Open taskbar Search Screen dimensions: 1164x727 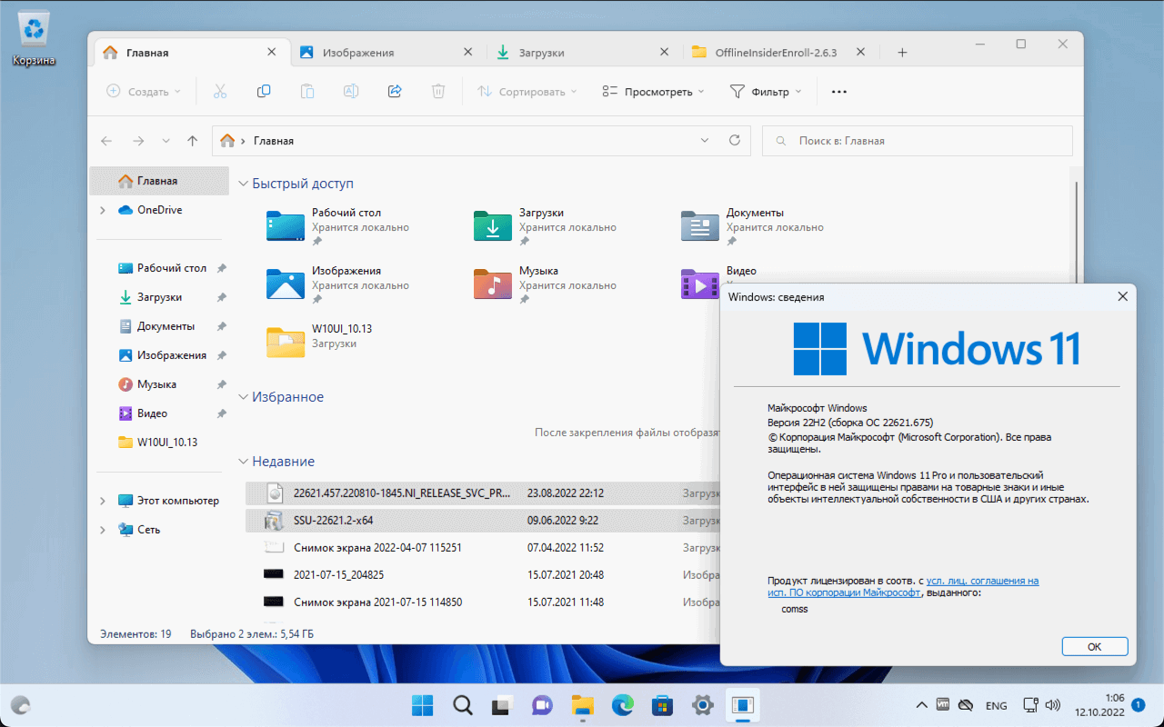pos(463,704)
